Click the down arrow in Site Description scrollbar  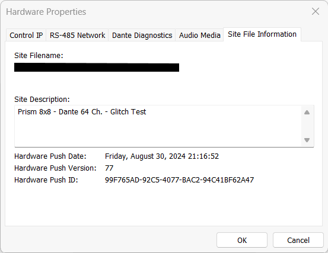point(307,140)
